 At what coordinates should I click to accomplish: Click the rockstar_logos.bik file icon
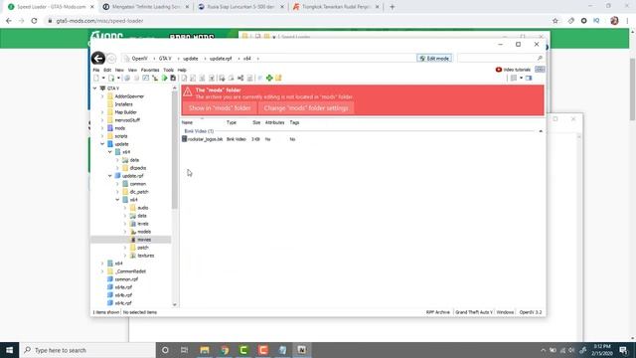tap(184, 139)
